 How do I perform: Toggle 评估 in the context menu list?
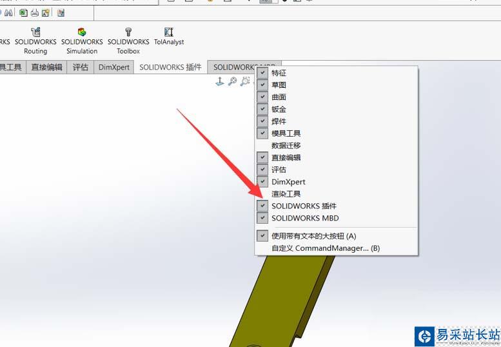tap(336, 170)
